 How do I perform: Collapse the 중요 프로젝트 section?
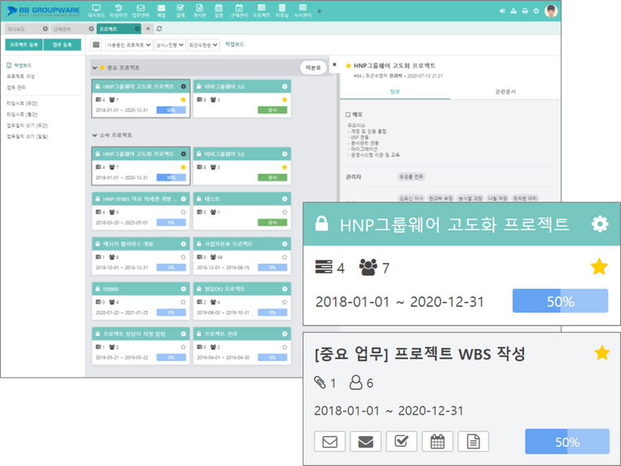pos(94,68)
